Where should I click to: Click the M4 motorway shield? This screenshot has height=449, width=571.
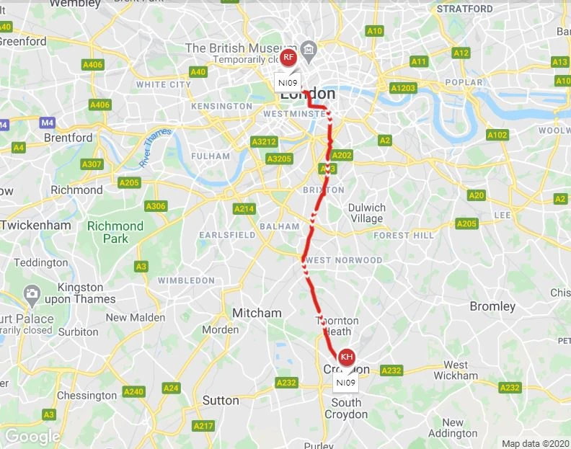pyautogui.click(x=48, y=123)
